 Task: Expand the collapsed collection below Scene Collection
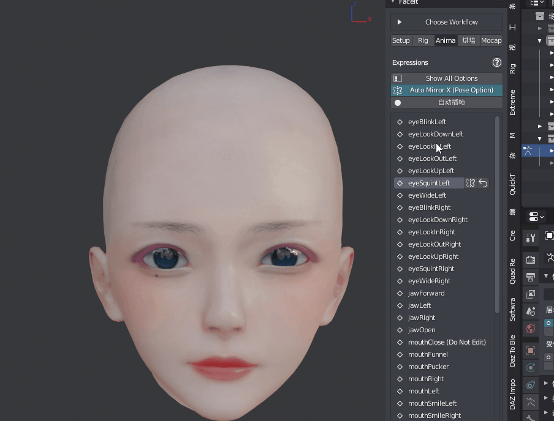pos(539,28)
